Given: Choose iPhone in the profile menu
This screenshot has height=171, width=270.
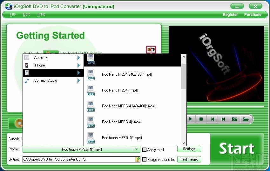Looking at the screenshot, I should 53,65.
